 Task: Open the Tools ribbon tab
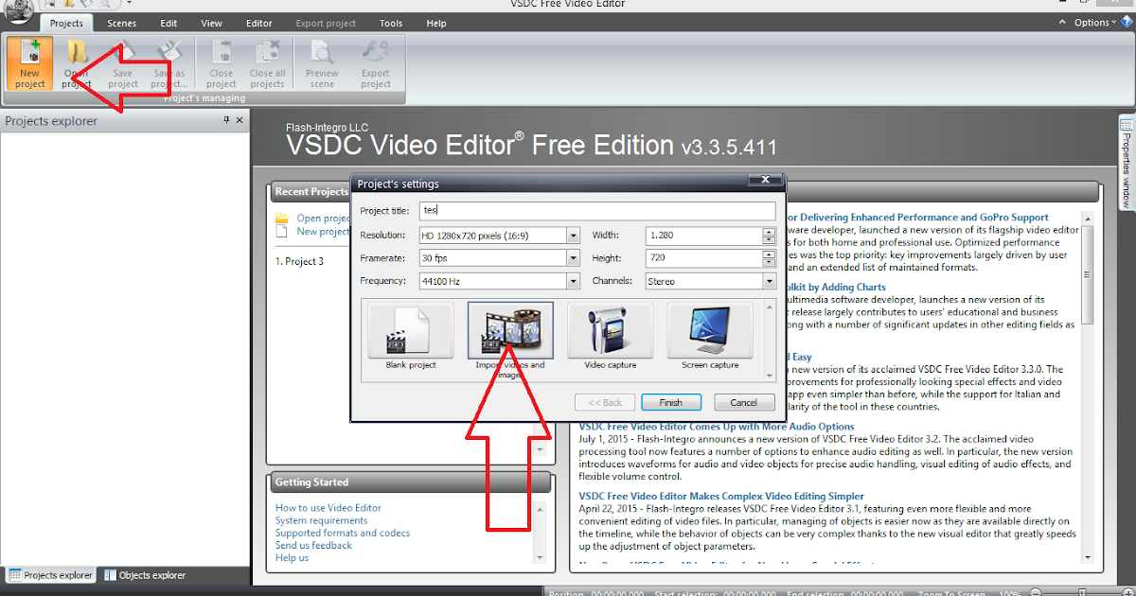point(391,23)
